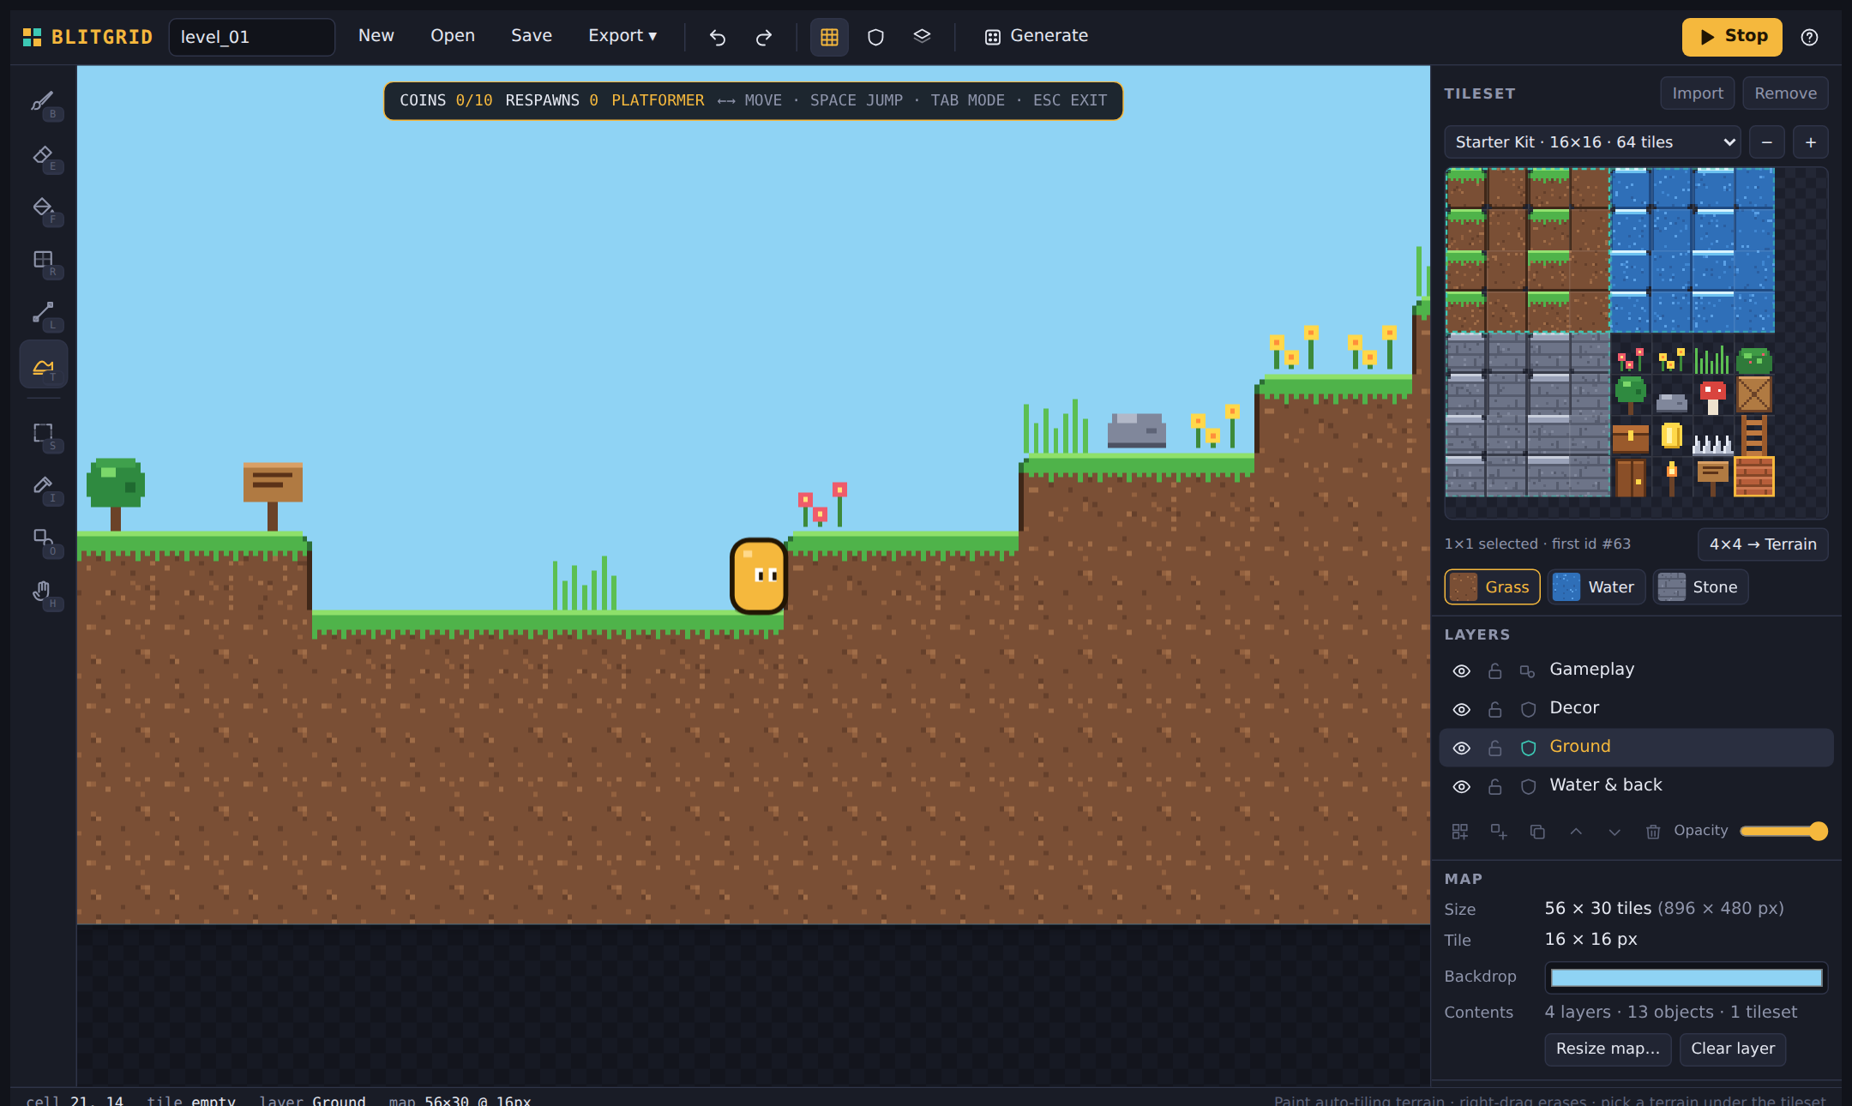Click the Undo arrow icon

[718, 37]
